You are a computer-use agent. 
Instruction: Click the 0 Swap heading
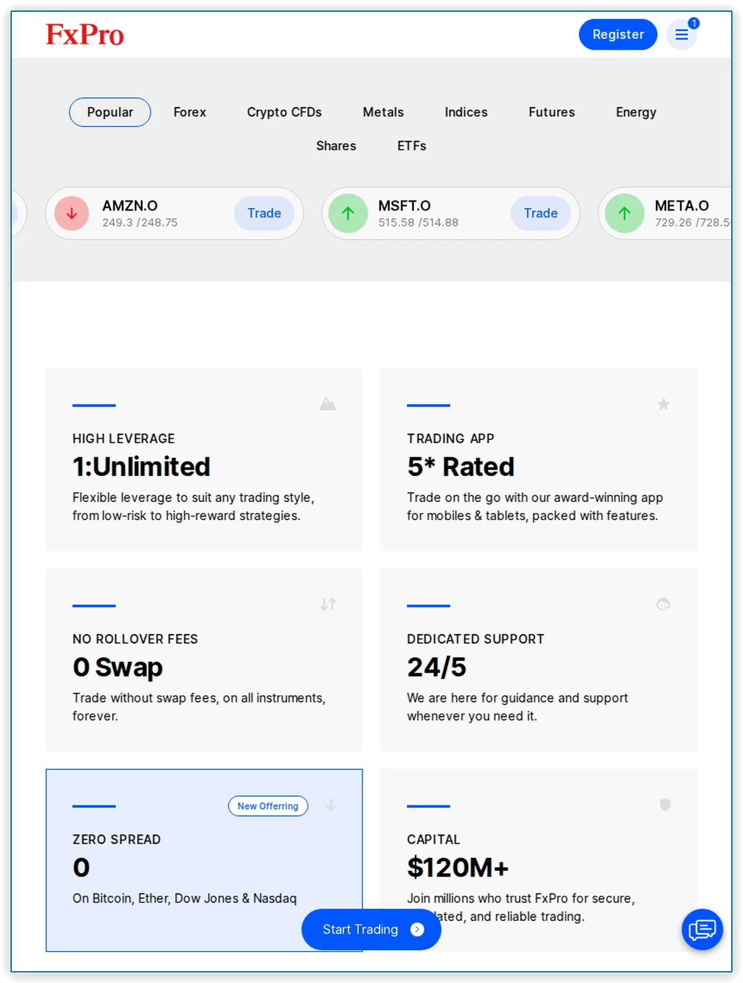118,667
